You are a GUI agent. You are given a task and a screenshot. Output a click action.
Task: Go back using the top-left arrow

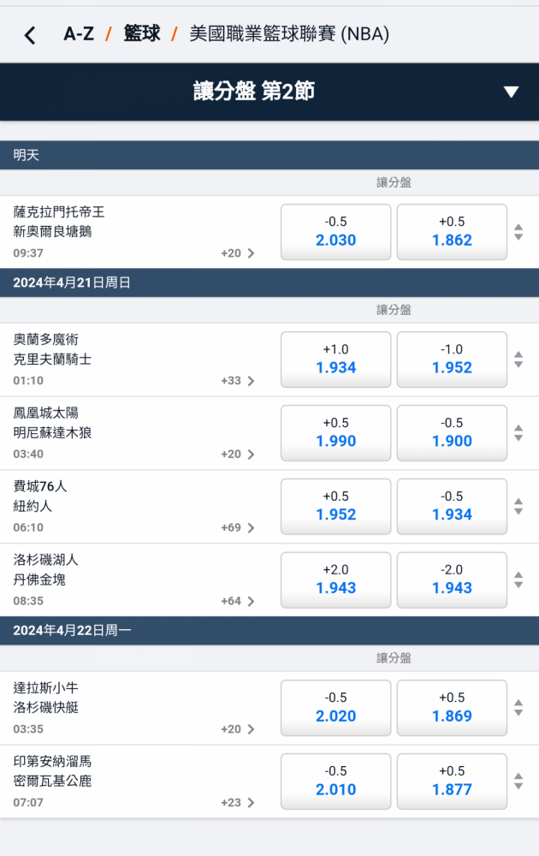click(x=31, y=35)
